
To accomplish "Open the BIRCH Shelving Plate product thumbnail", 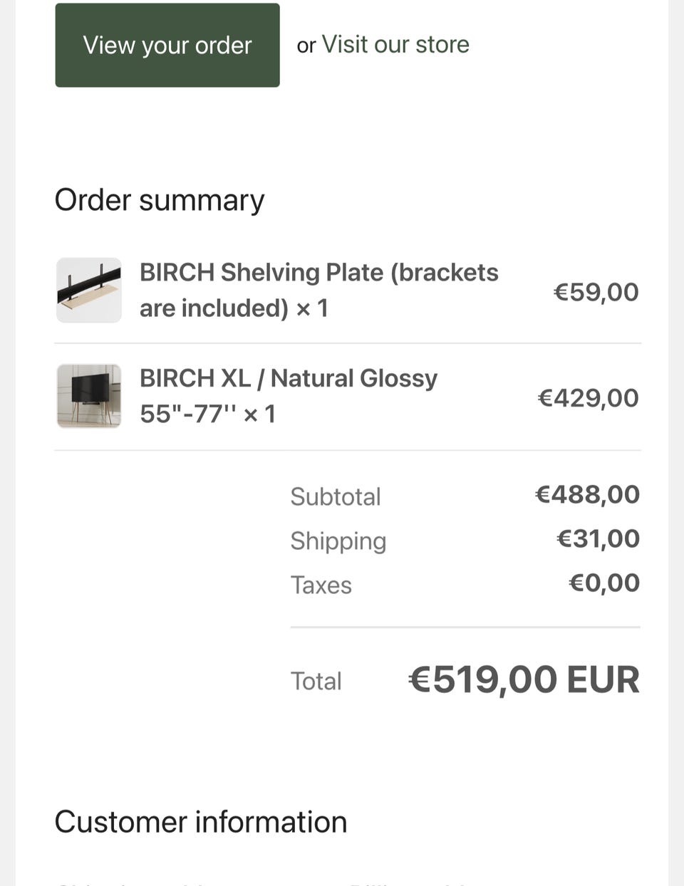I will coord(89,290).
